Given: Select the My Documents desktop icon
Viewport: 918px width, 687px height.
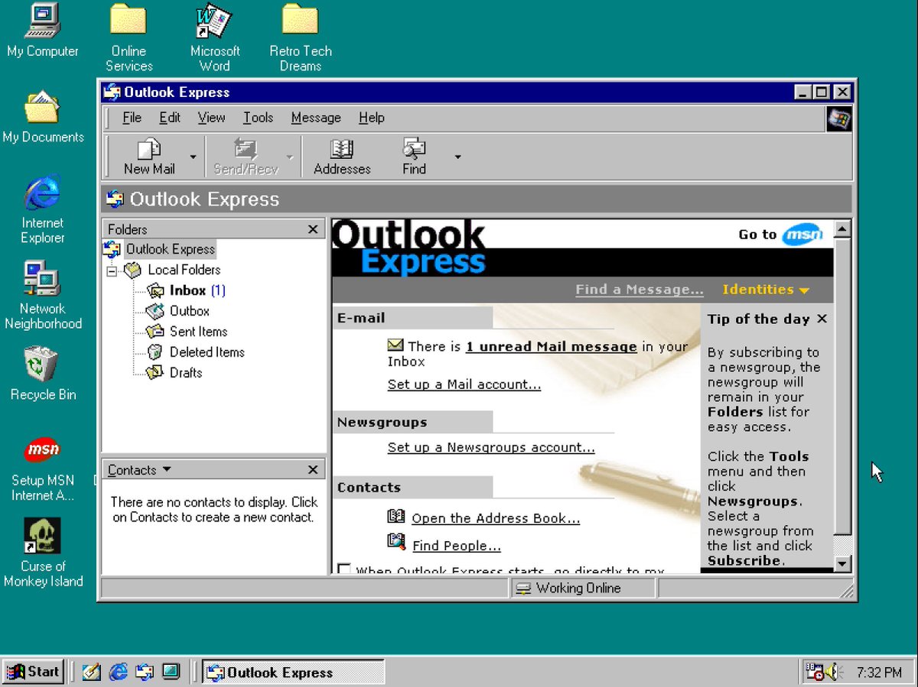Looking at the screenshot, I should (x=43, y=117).
